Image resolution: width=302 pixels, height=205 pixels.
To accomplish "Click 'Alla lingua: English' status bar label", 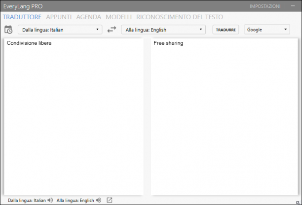I will pyautogui.click(x=75, y=201).
